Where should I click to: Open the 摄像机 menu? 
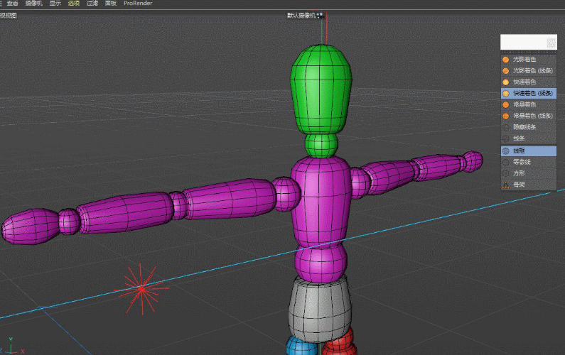pos(33,4)
